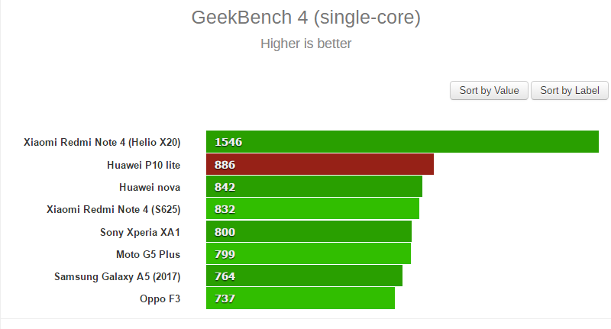
Task: Select the Xiaomi Redmi Note 4 (Helio X20) label
Action: pos(102,142)
